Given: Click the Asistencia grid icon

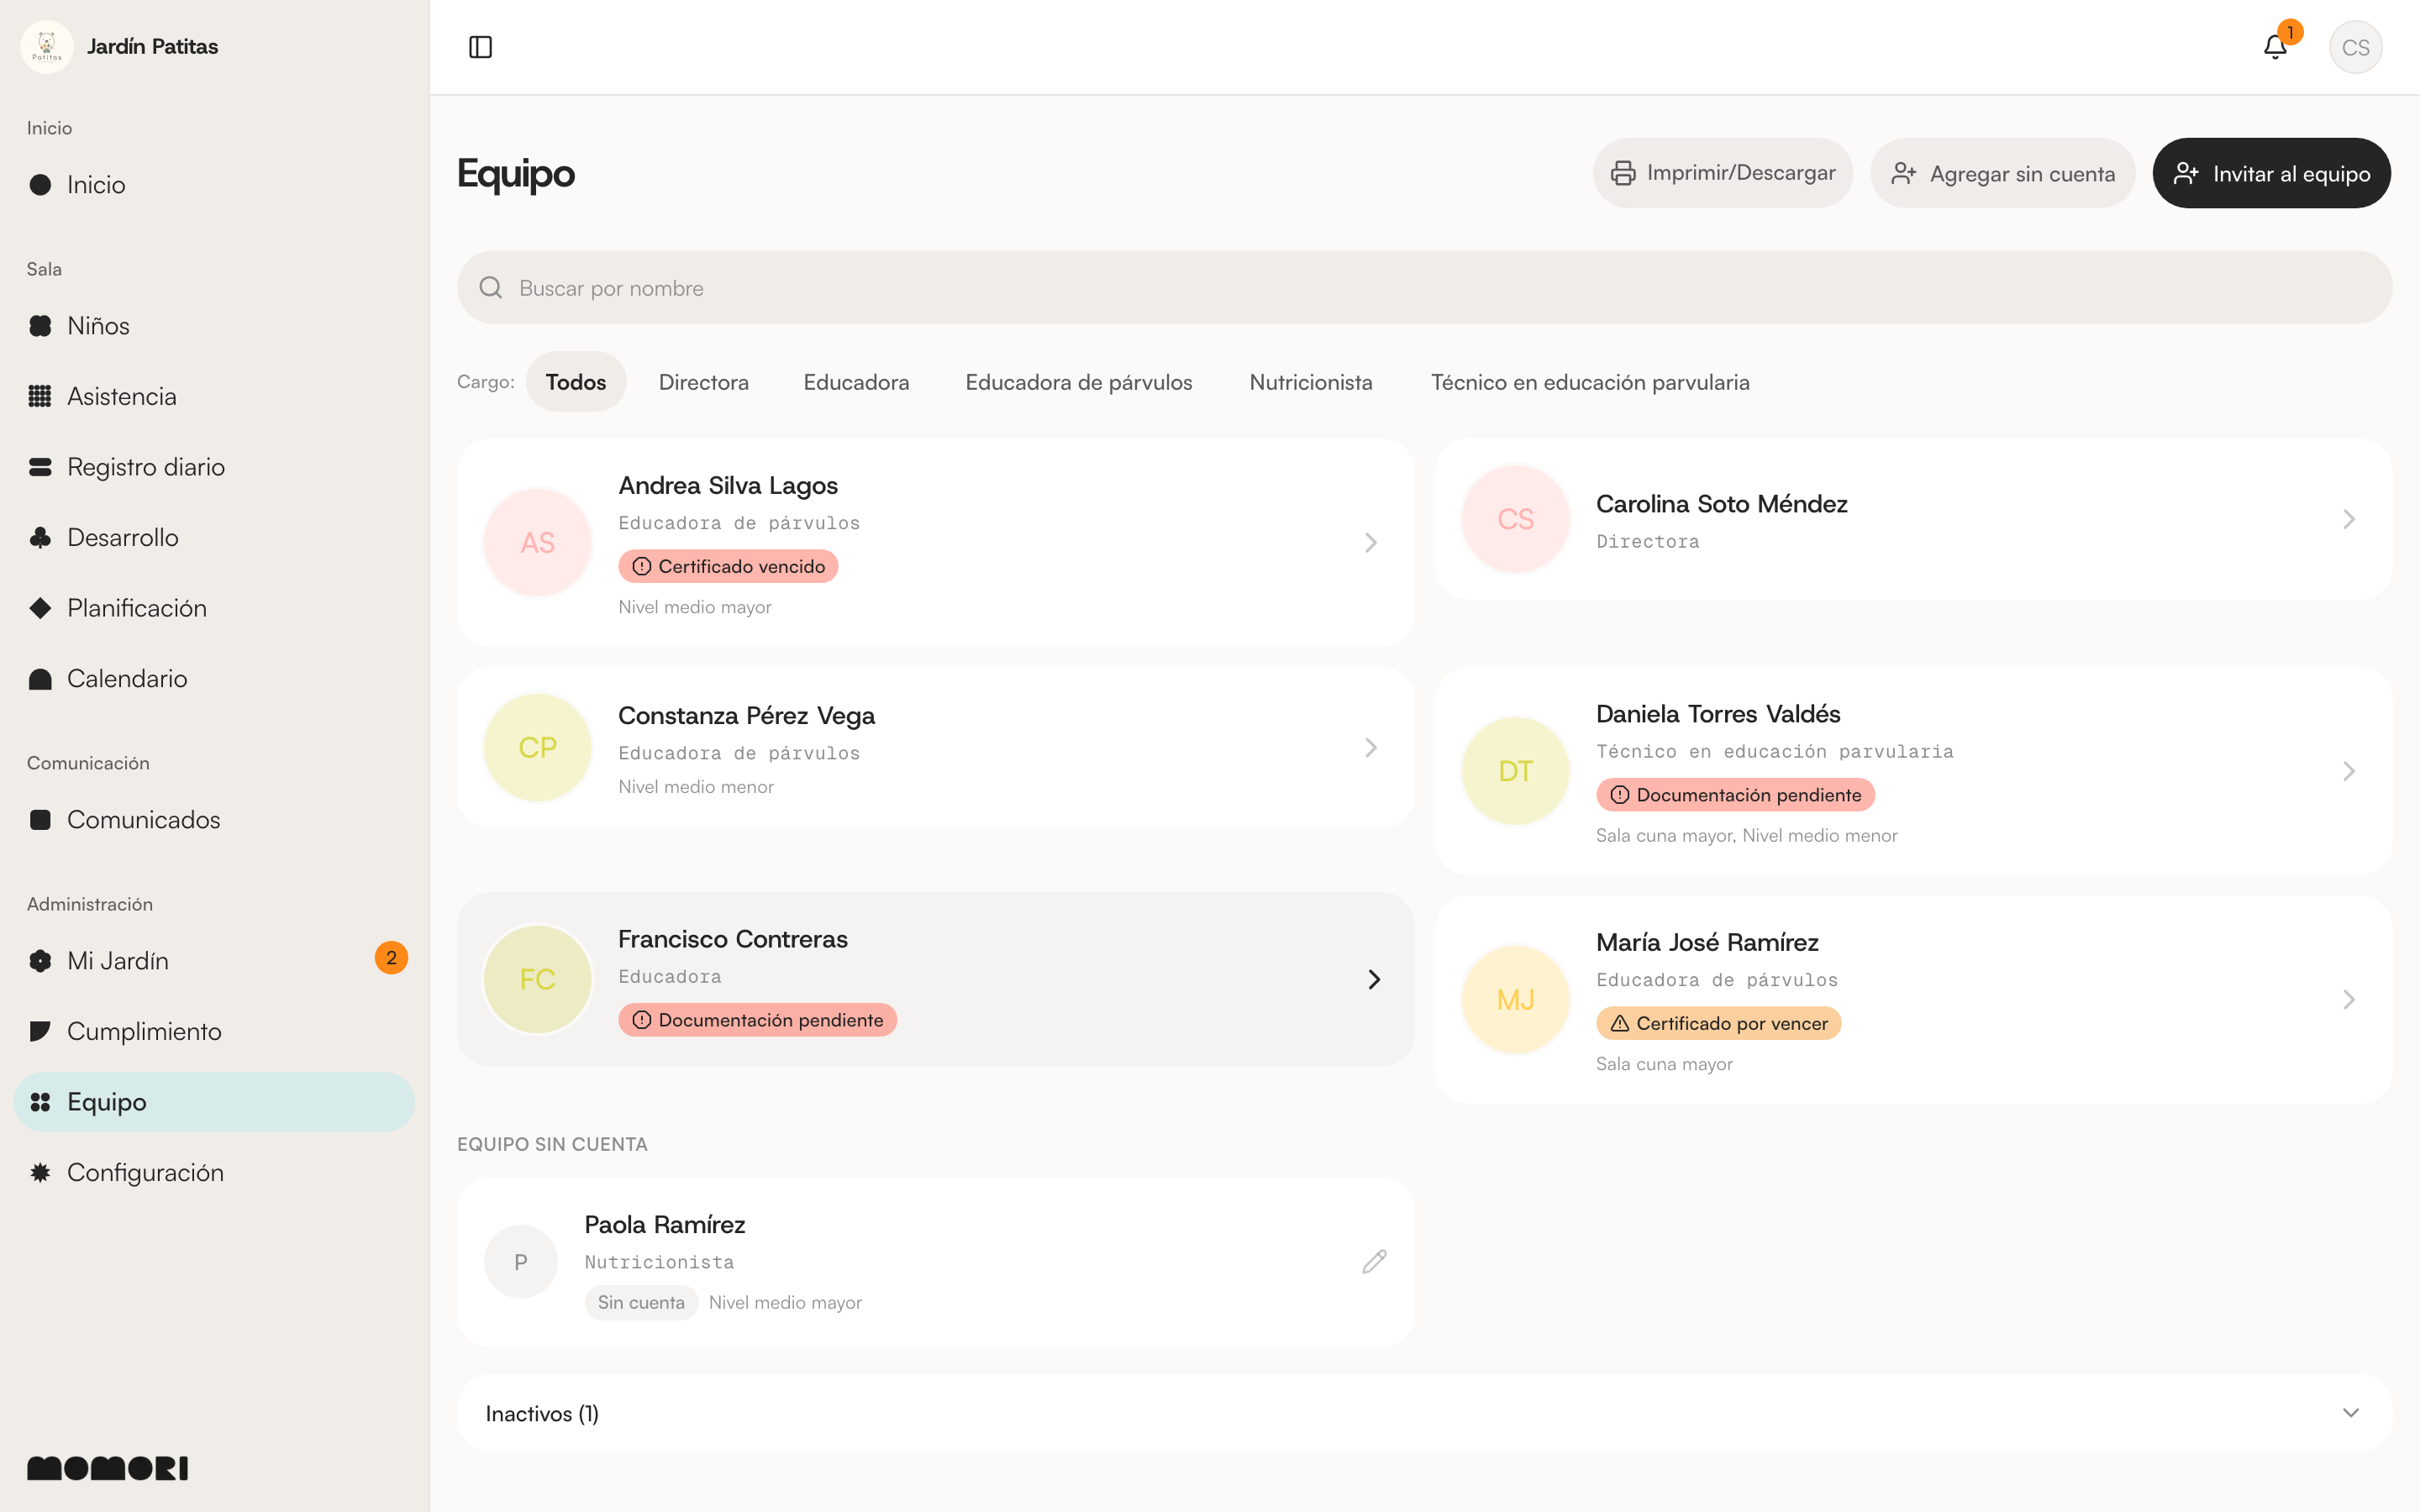Looking at the screenshot, I should point(40,397).
